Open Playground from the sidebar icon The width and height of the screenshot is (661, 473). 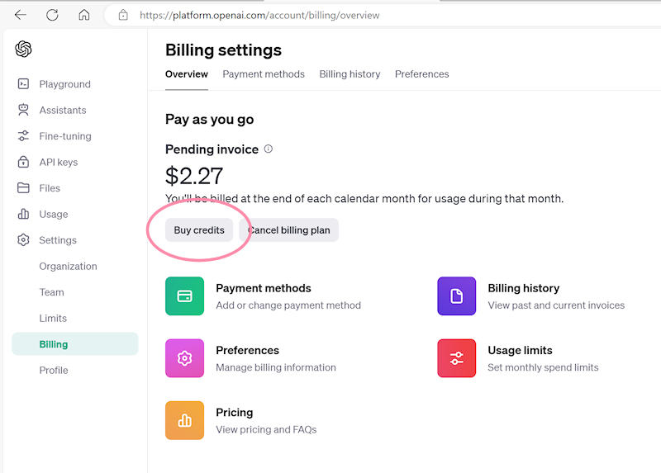pos(23,84)
